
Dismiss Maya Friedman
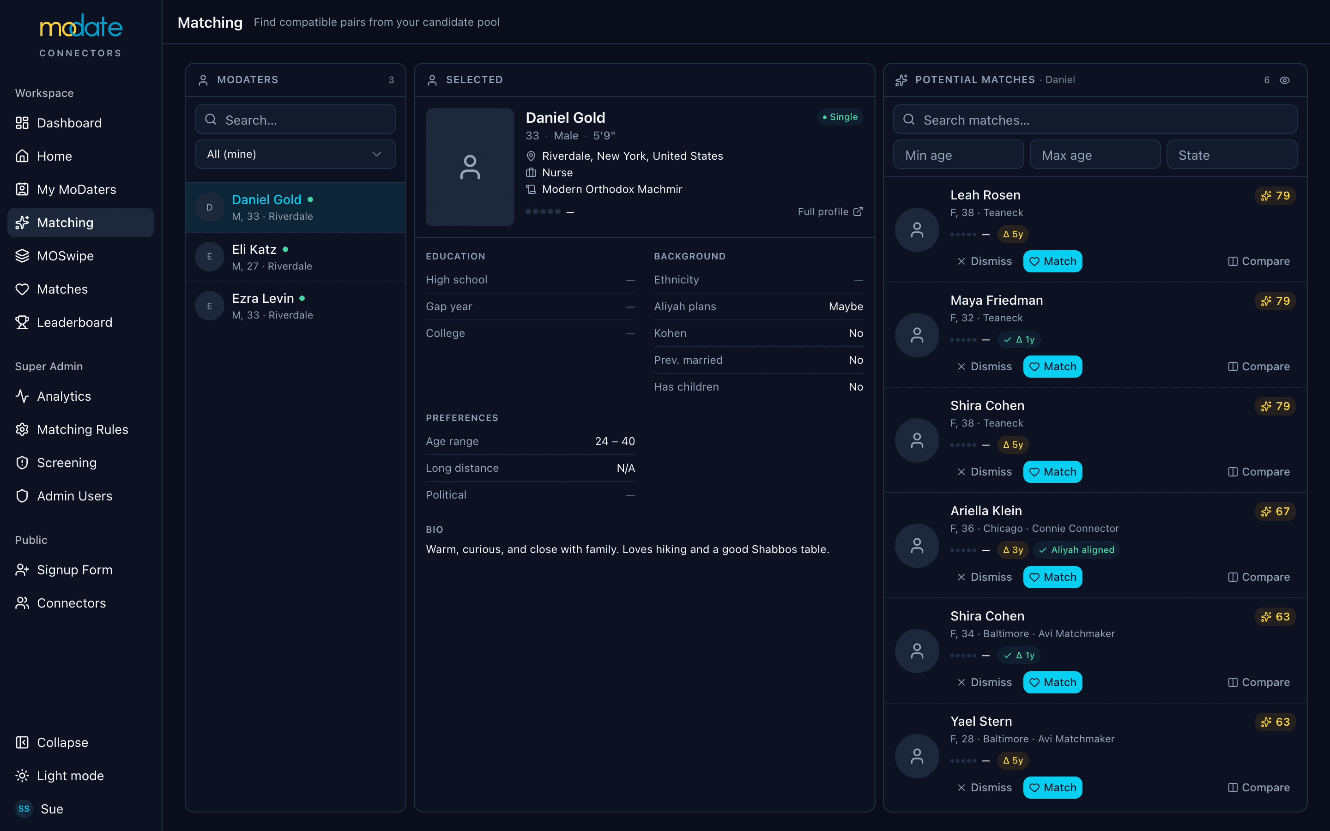coord(984,366)
